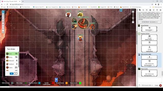
Task: Click the Healing Word roll result
Action: tap(150, 49)
